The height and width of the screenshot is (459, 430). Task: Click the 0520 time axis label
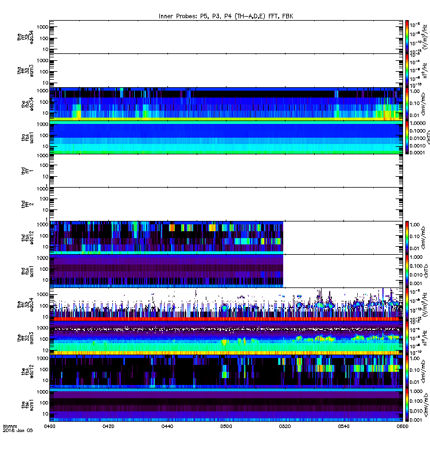(x=285, y=426)
